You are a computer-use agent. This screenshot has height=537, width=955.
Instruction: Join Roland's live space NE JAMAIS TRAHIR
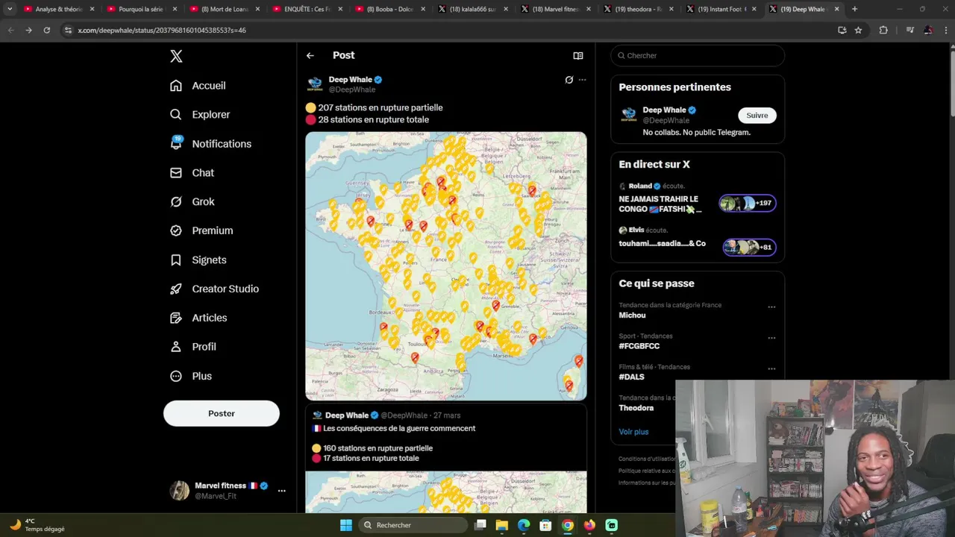click(x=698, y=199)
